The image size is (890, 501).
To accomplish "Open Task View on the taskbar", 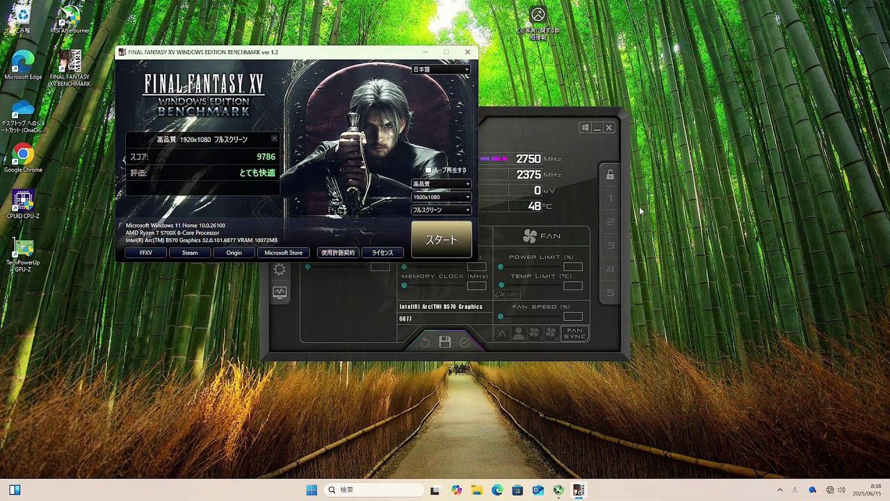I will click(435, 490).
